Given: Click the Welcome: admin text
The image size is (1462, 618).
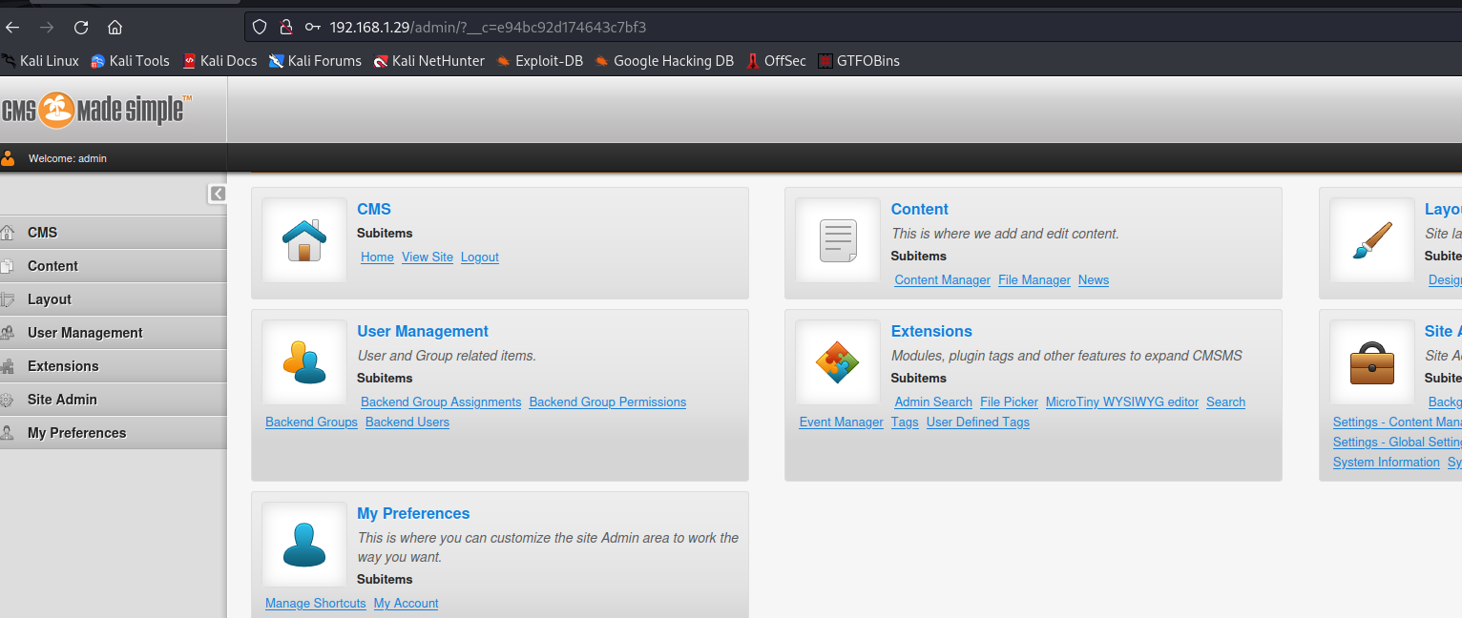Looking at the screenshot, I should (x=68, y=158).
